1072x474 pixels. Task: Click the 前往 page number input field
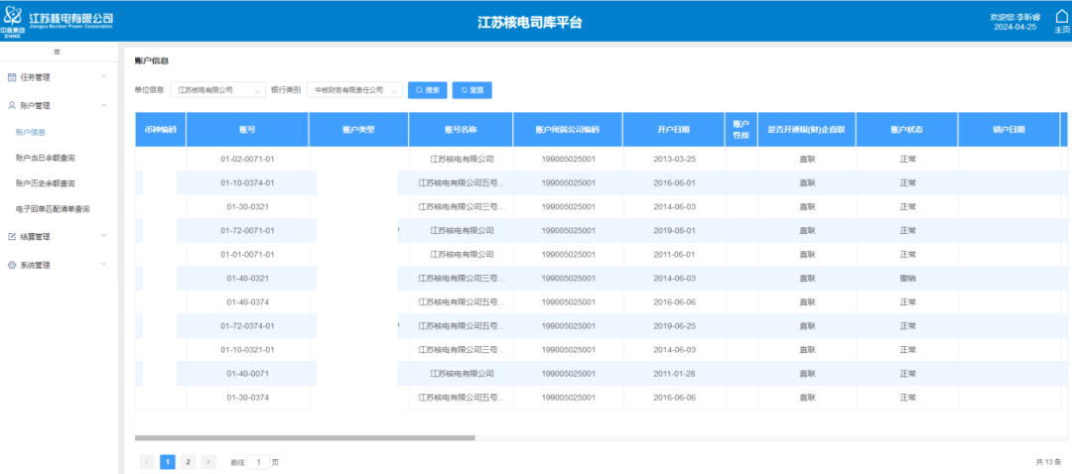click(x=257, y=462)
